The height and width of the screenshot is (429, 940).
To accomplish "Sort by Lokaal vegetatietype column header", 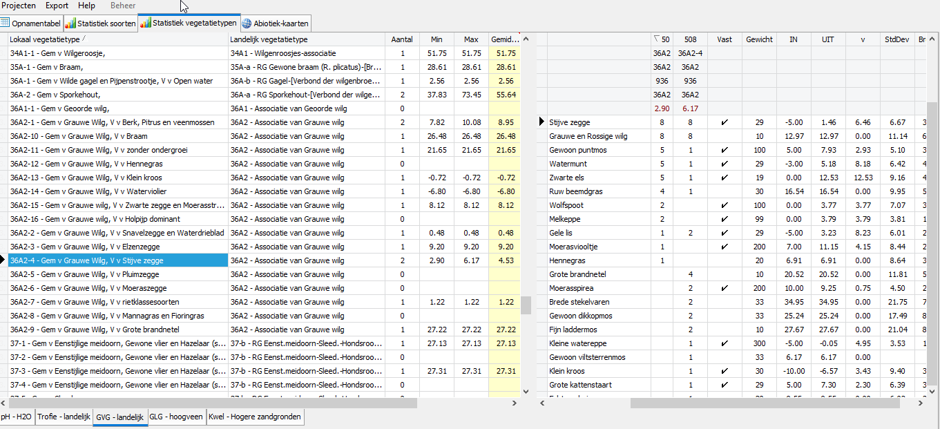I will [x=117, y=39].
